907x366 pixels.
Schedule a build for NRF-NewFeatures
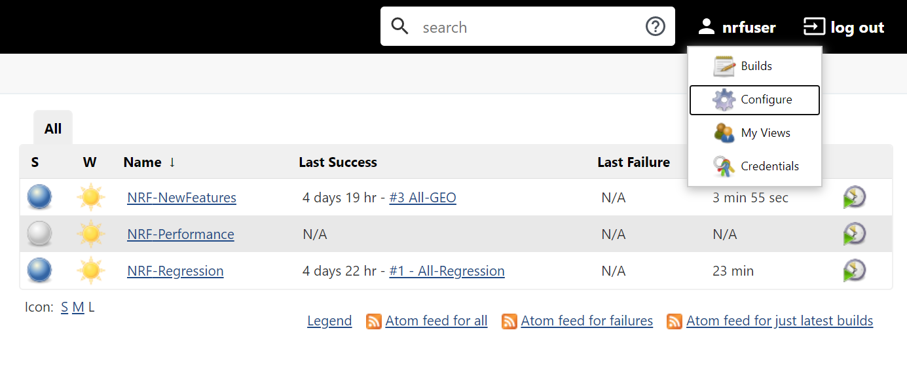click(x=855, y=197)
